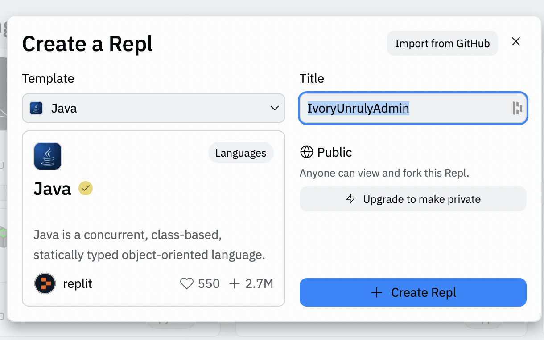544x340 pixels.
Task: Click the heart likes icon
Action: (187, 283)
